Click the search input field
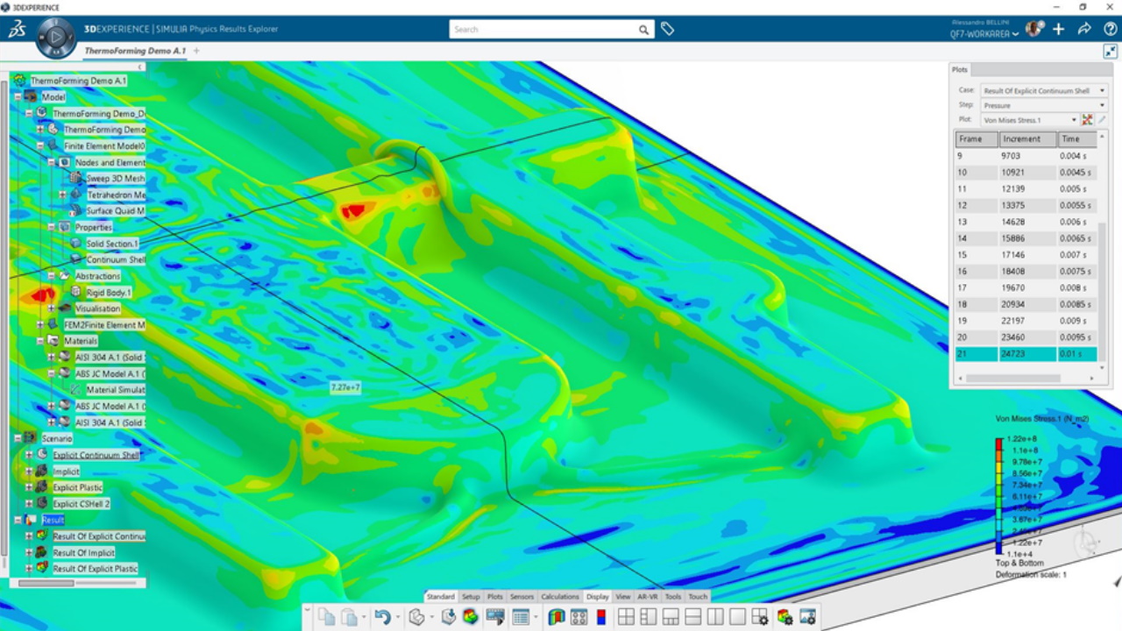 coord(543,29)
